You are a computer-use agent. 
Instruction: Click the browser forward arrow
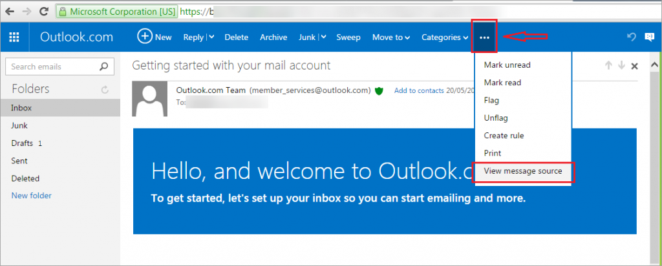click(27, 12)
